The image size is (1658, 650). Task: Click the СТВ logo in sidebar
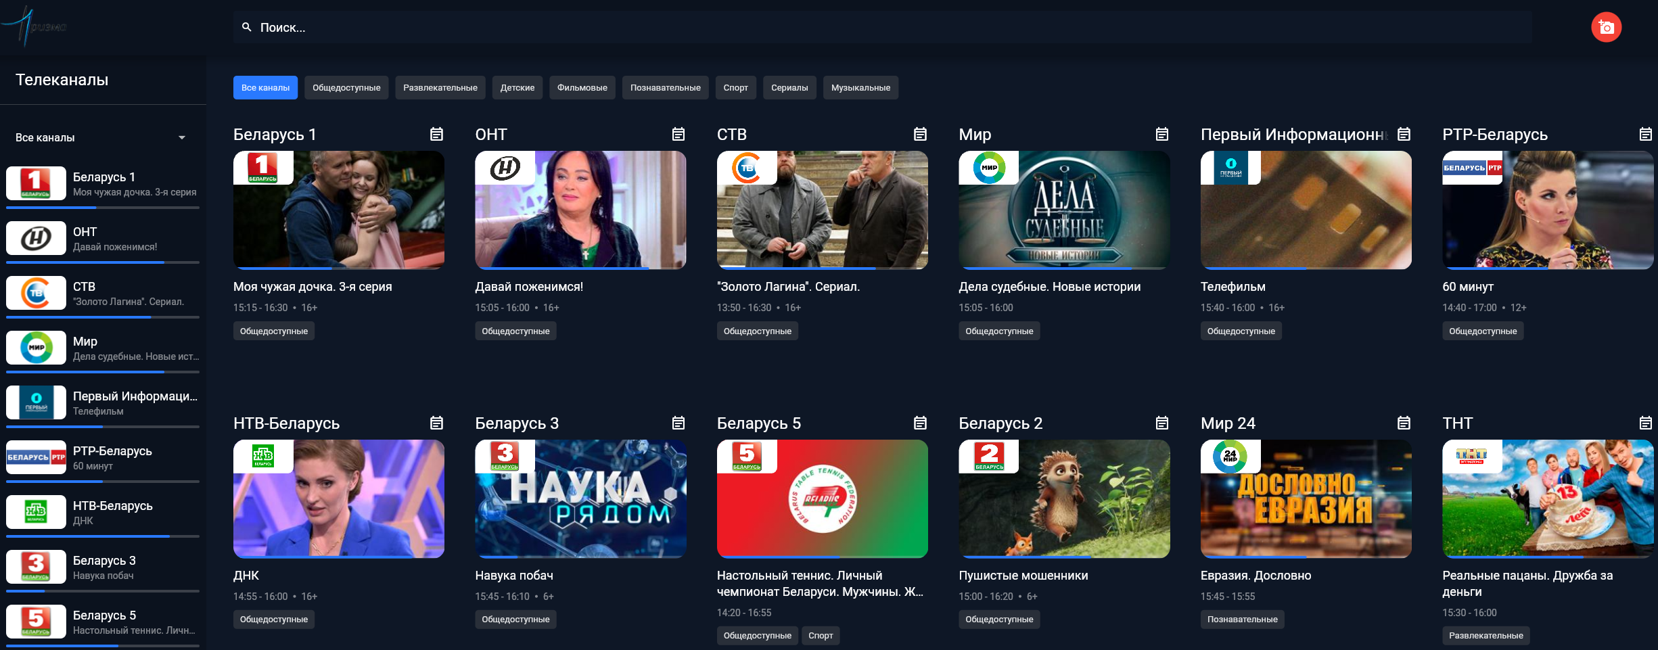point(36,293)
